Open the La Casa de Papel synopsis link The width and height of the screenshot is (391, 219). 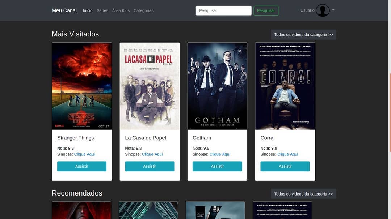(x=152, y=154)
